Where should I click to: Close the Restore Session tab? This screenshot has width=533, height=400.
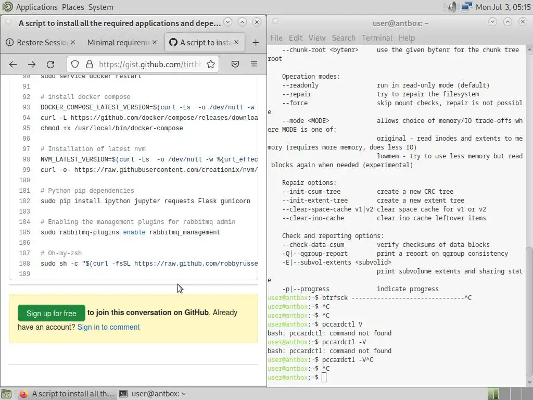pos(73,42)
